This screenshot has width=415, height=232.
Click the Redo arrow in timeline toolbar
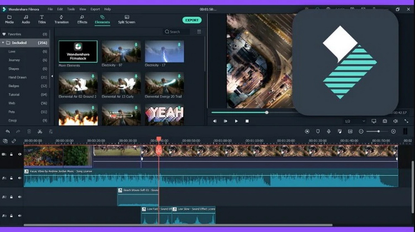18,132
